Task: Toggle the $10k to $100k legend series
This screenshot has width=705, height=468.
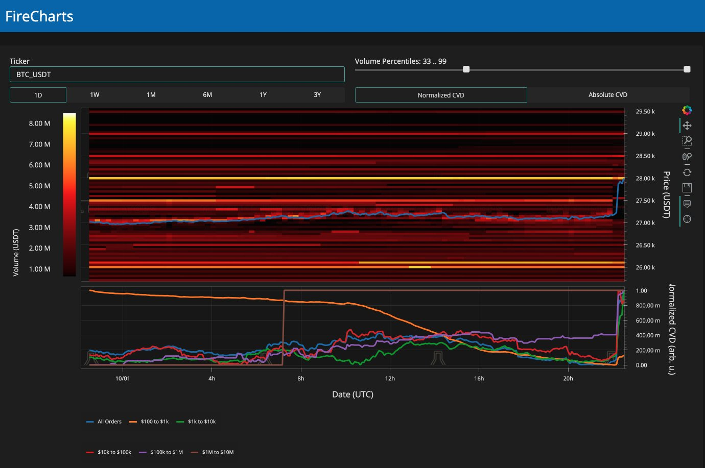Action: click(109, 452)
